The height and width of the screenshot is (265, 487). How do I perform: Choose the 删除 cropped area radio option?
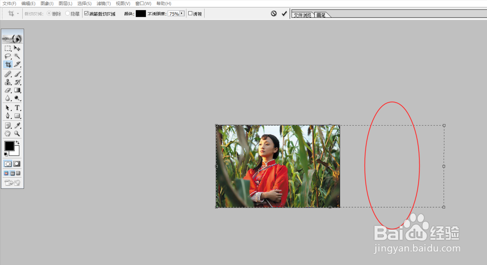pos(49,13)
